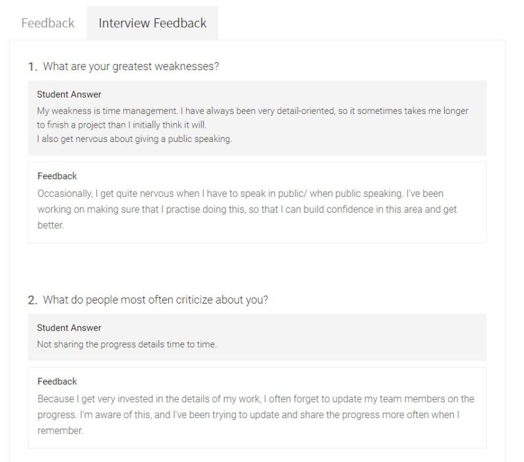The image size is (524, 462).
Task: Click the first Student Answer heading
Action: click(x=69, y=94)
